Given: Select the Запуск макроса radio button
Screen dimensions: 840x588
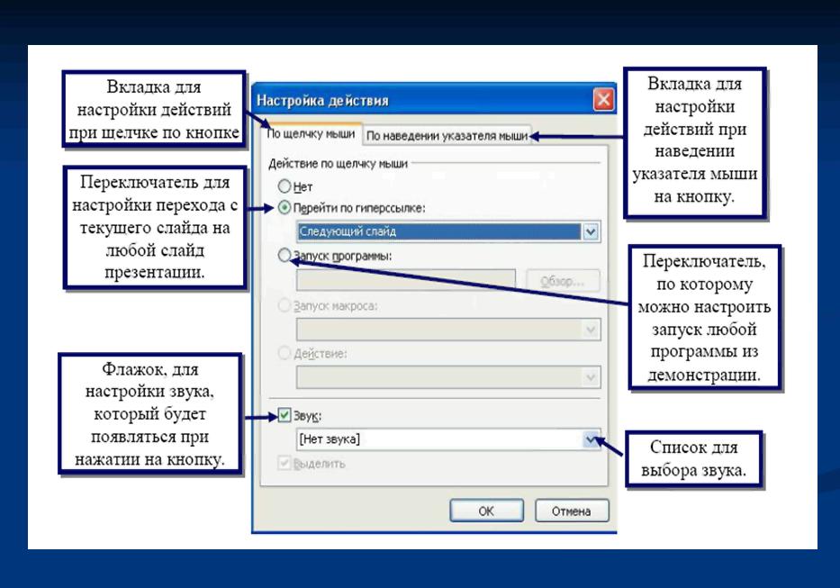Looking at the screenshot, I should [x=286, y=305].
